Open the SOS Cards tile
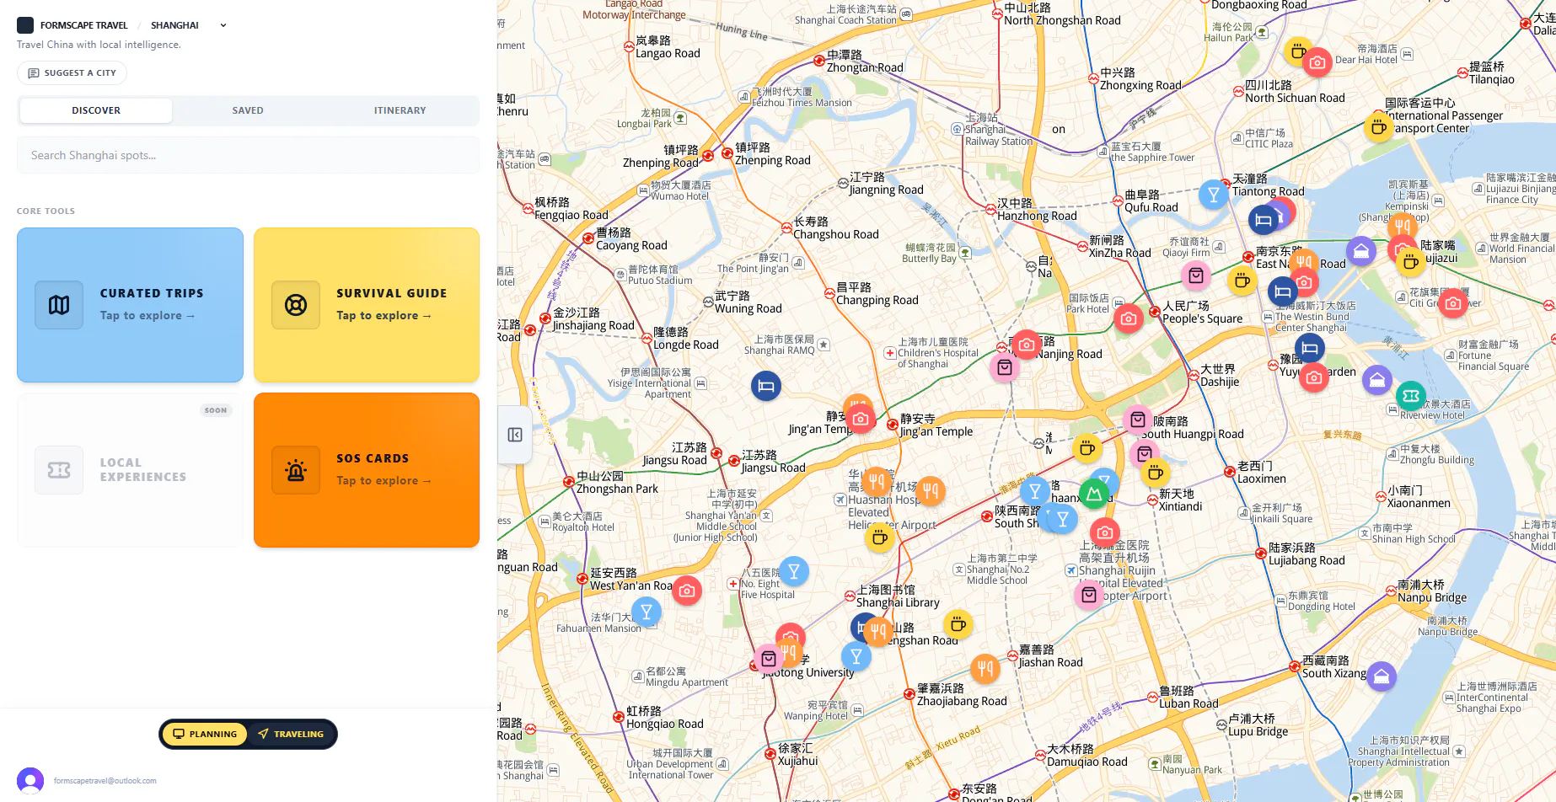Image resolution: width=1556 pixels, height=802 pixels. point(367,470)
